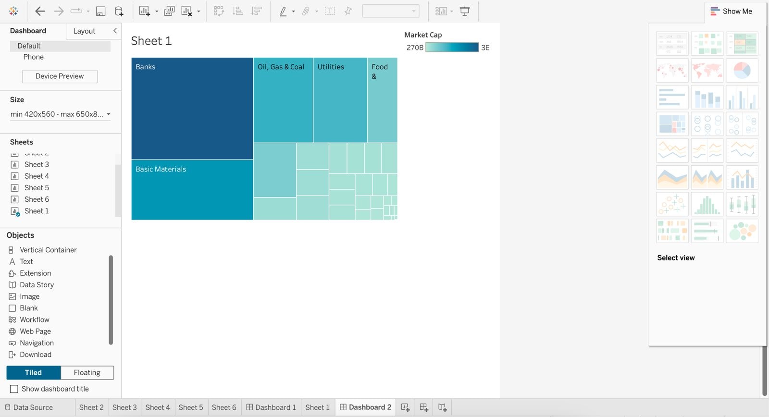Click the show/hide cards icon

(441, 11)
